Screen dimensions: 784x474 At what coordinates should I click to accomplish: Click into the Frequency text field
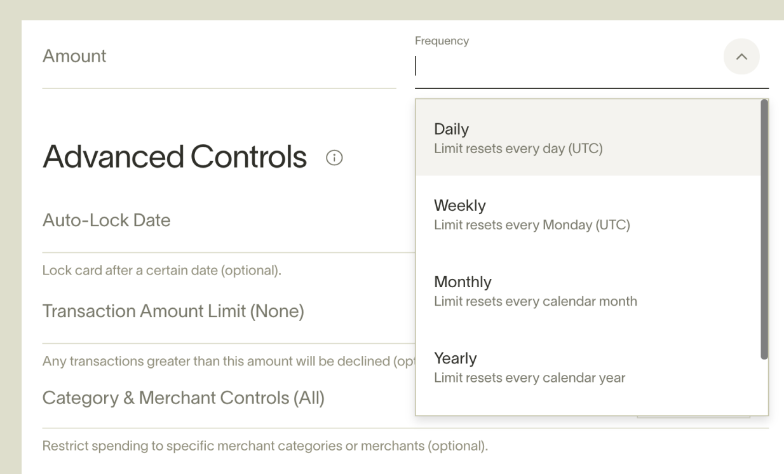click(x=565, y=66)
